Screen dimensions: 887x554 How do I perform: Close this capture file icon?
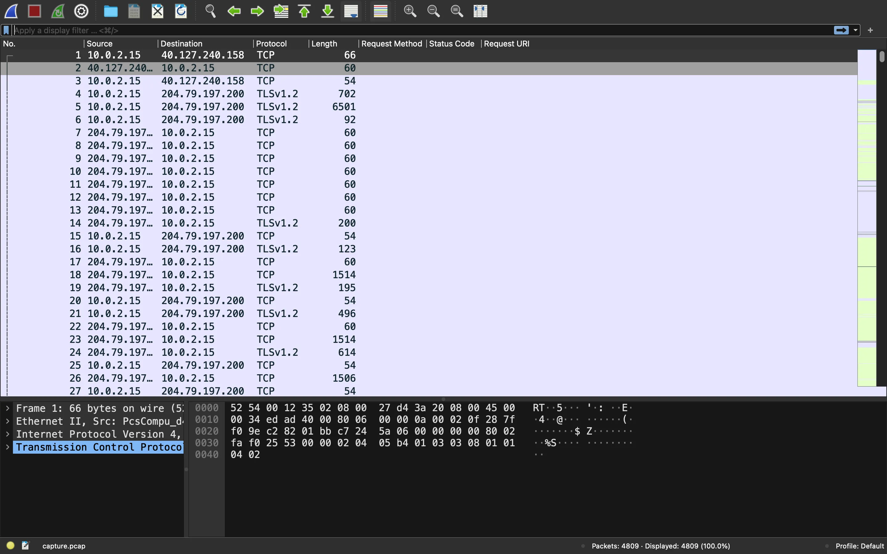point(158,11)
